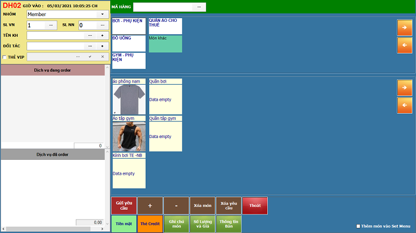416x233 pixels.
Task: Click the horizontal scrollbar in order panel
Action: (x=53, y=229)
